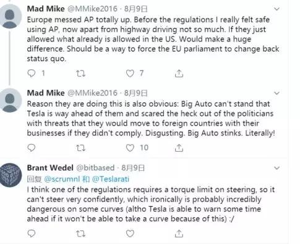
Task: Like the tweet with 10 likes
Action: 130,148
